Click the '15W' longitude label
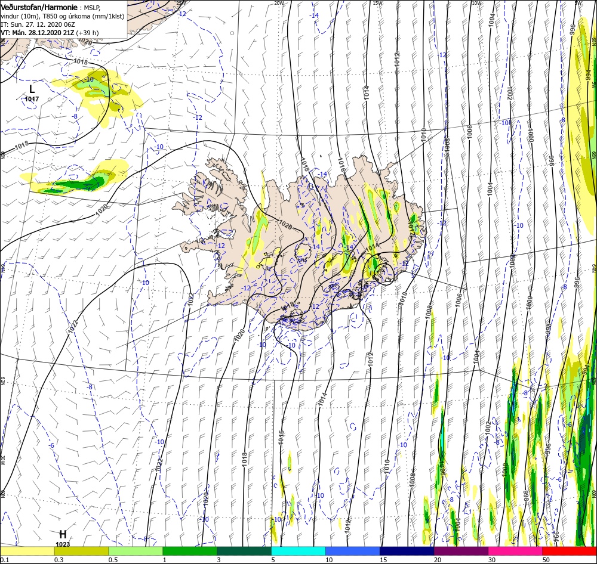Screen dimensions: 597x564 coord(378,3)
